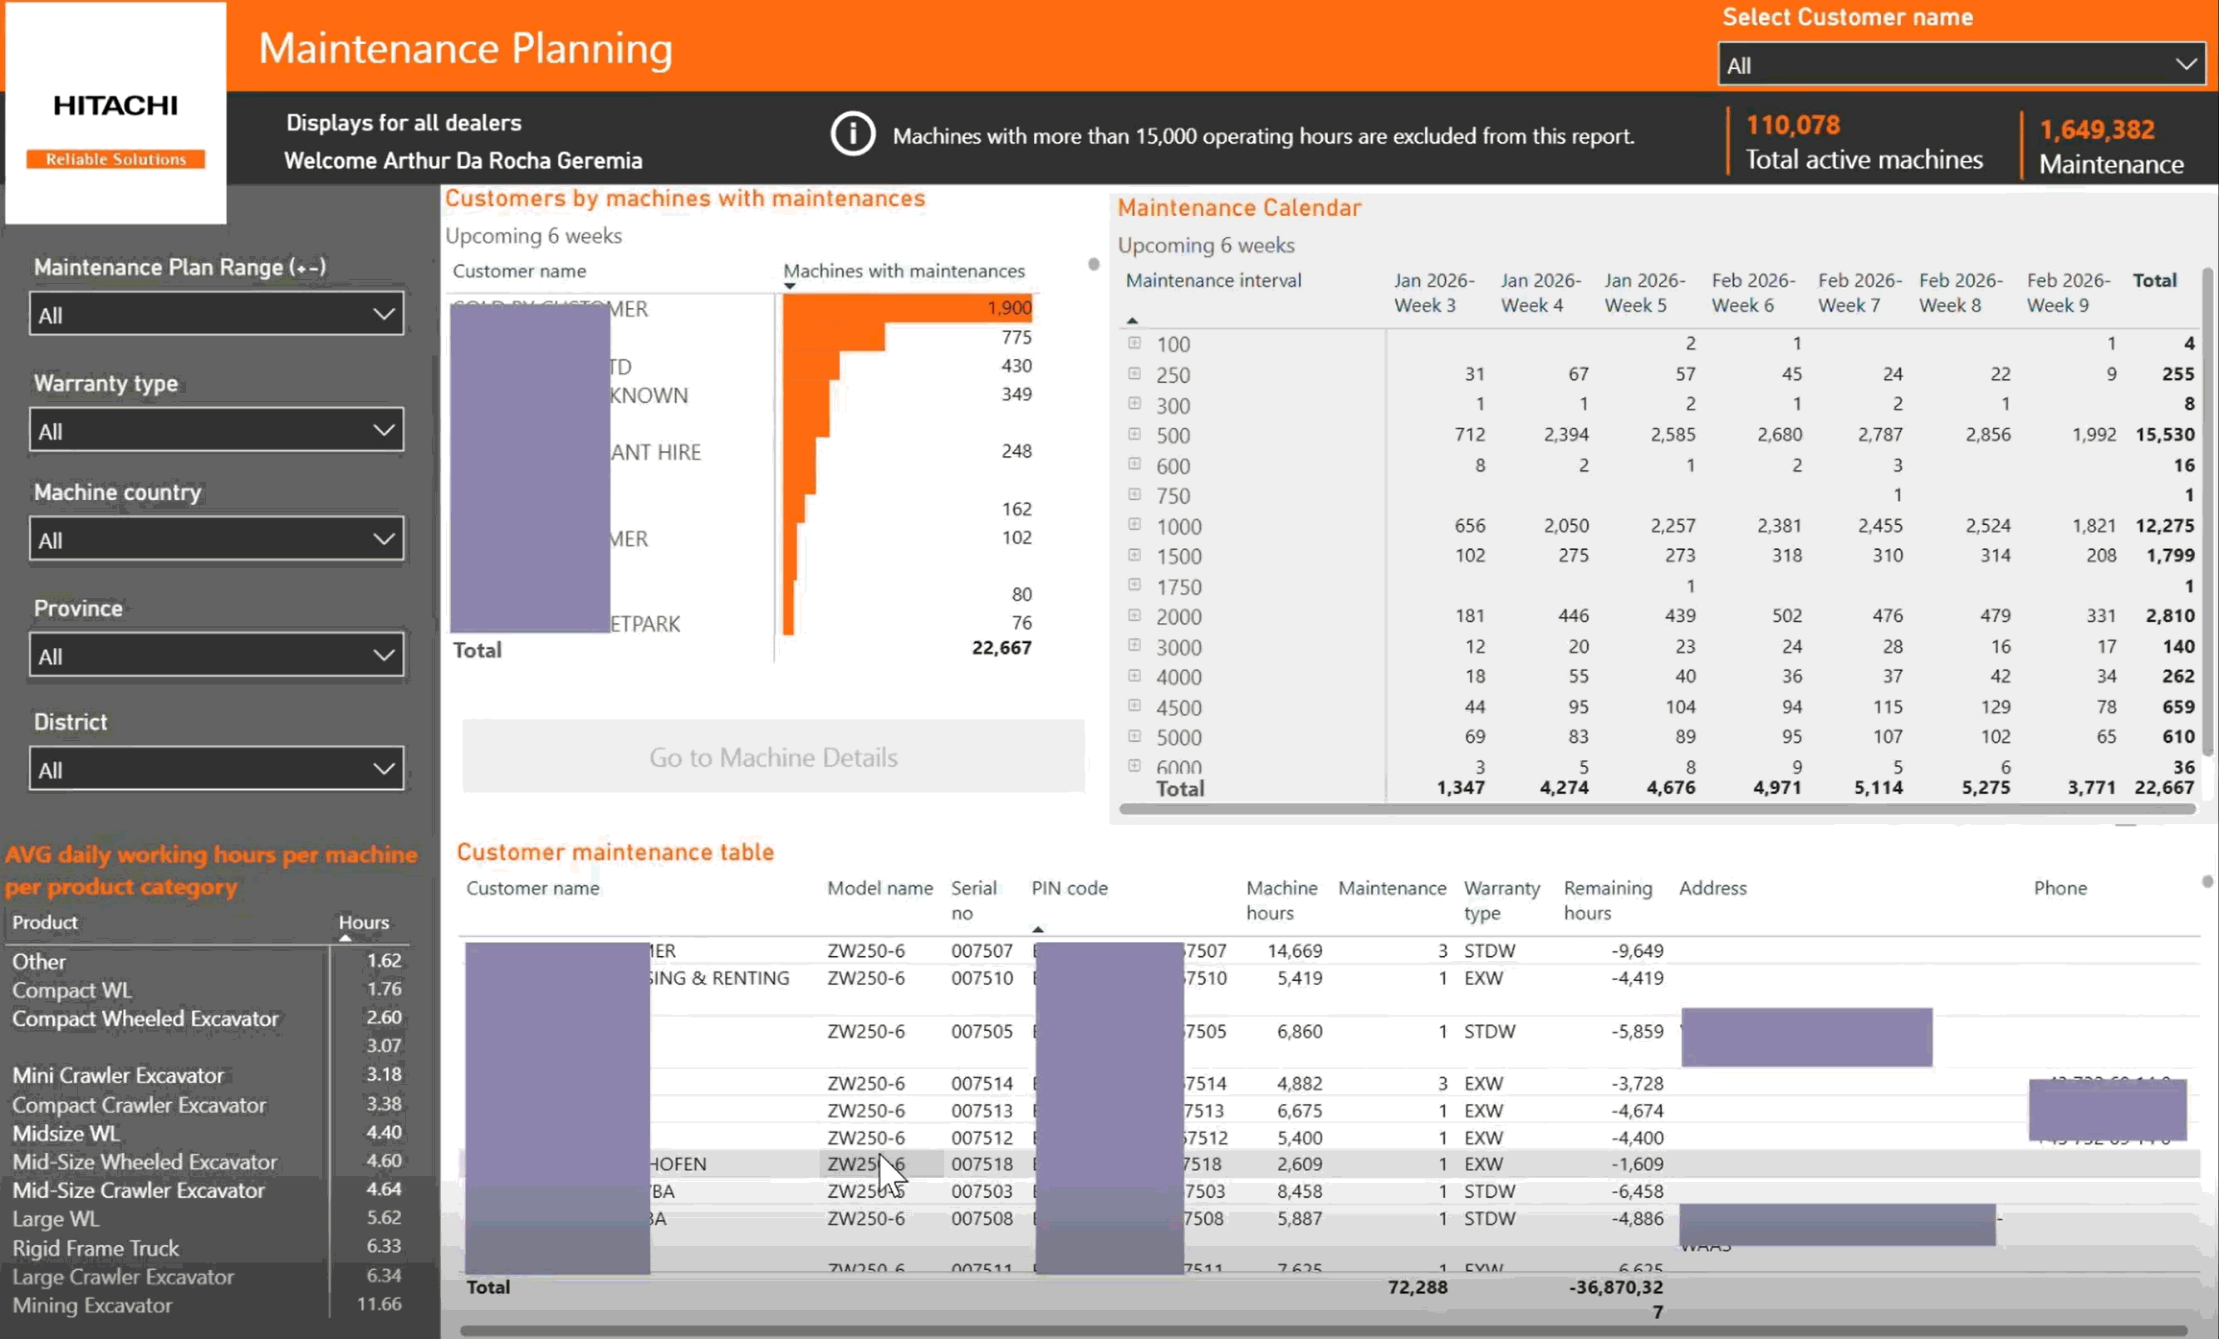Viewport: 2219px width, 1339px height.
Task: Expand the 5000 maintenance interval row
Action: click(x=1134, y=737)
